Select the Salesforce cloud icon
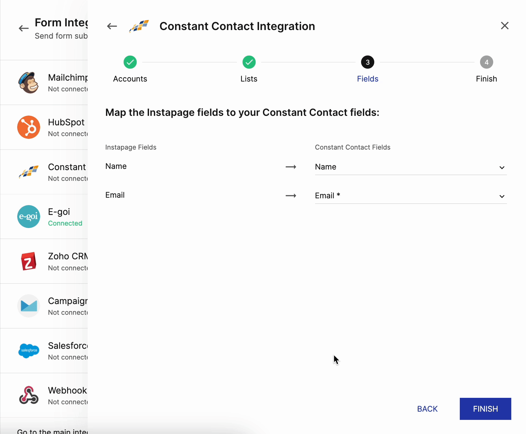 29,350
